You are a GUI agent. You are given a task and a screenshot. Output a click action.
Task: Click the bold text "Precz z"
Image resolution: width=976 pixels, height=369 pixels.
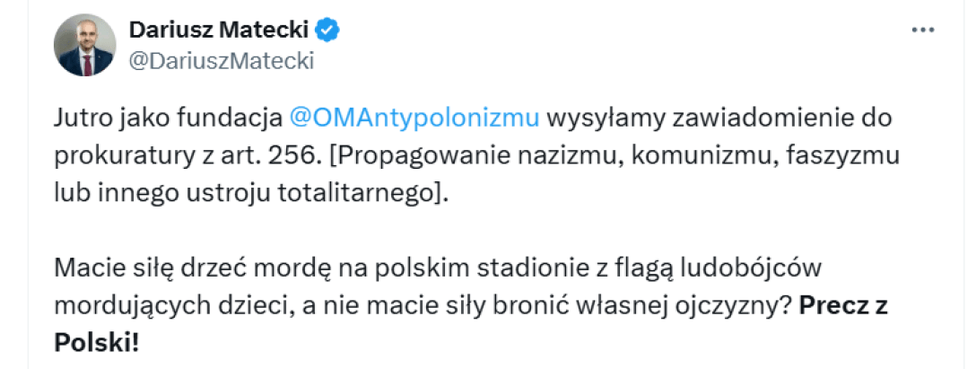(x=843, y=304)
